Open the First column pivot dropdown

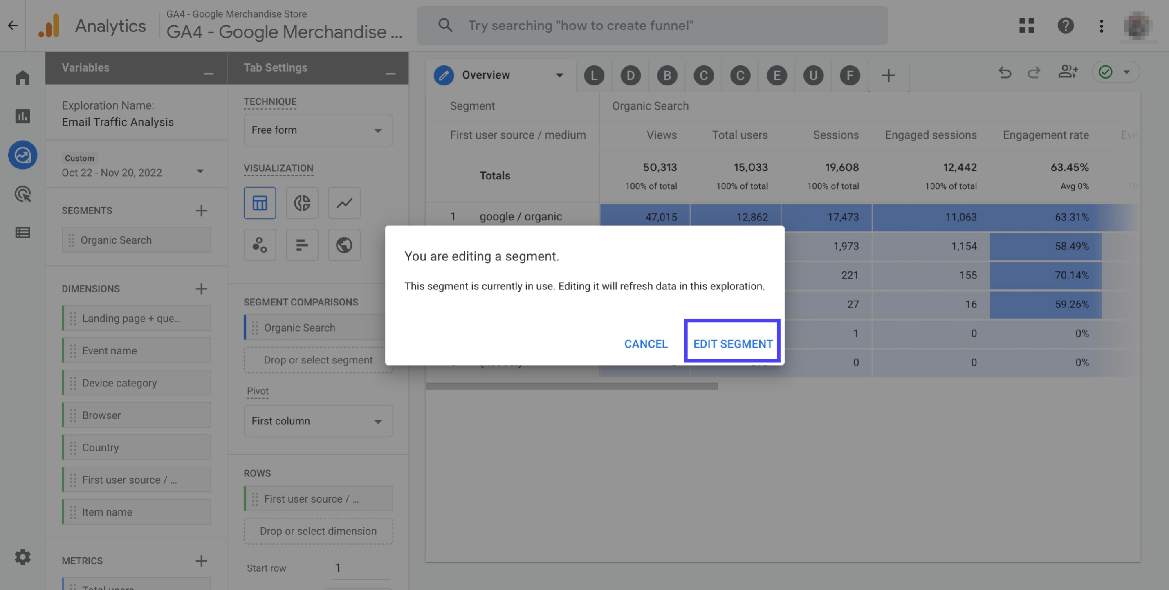318,421
